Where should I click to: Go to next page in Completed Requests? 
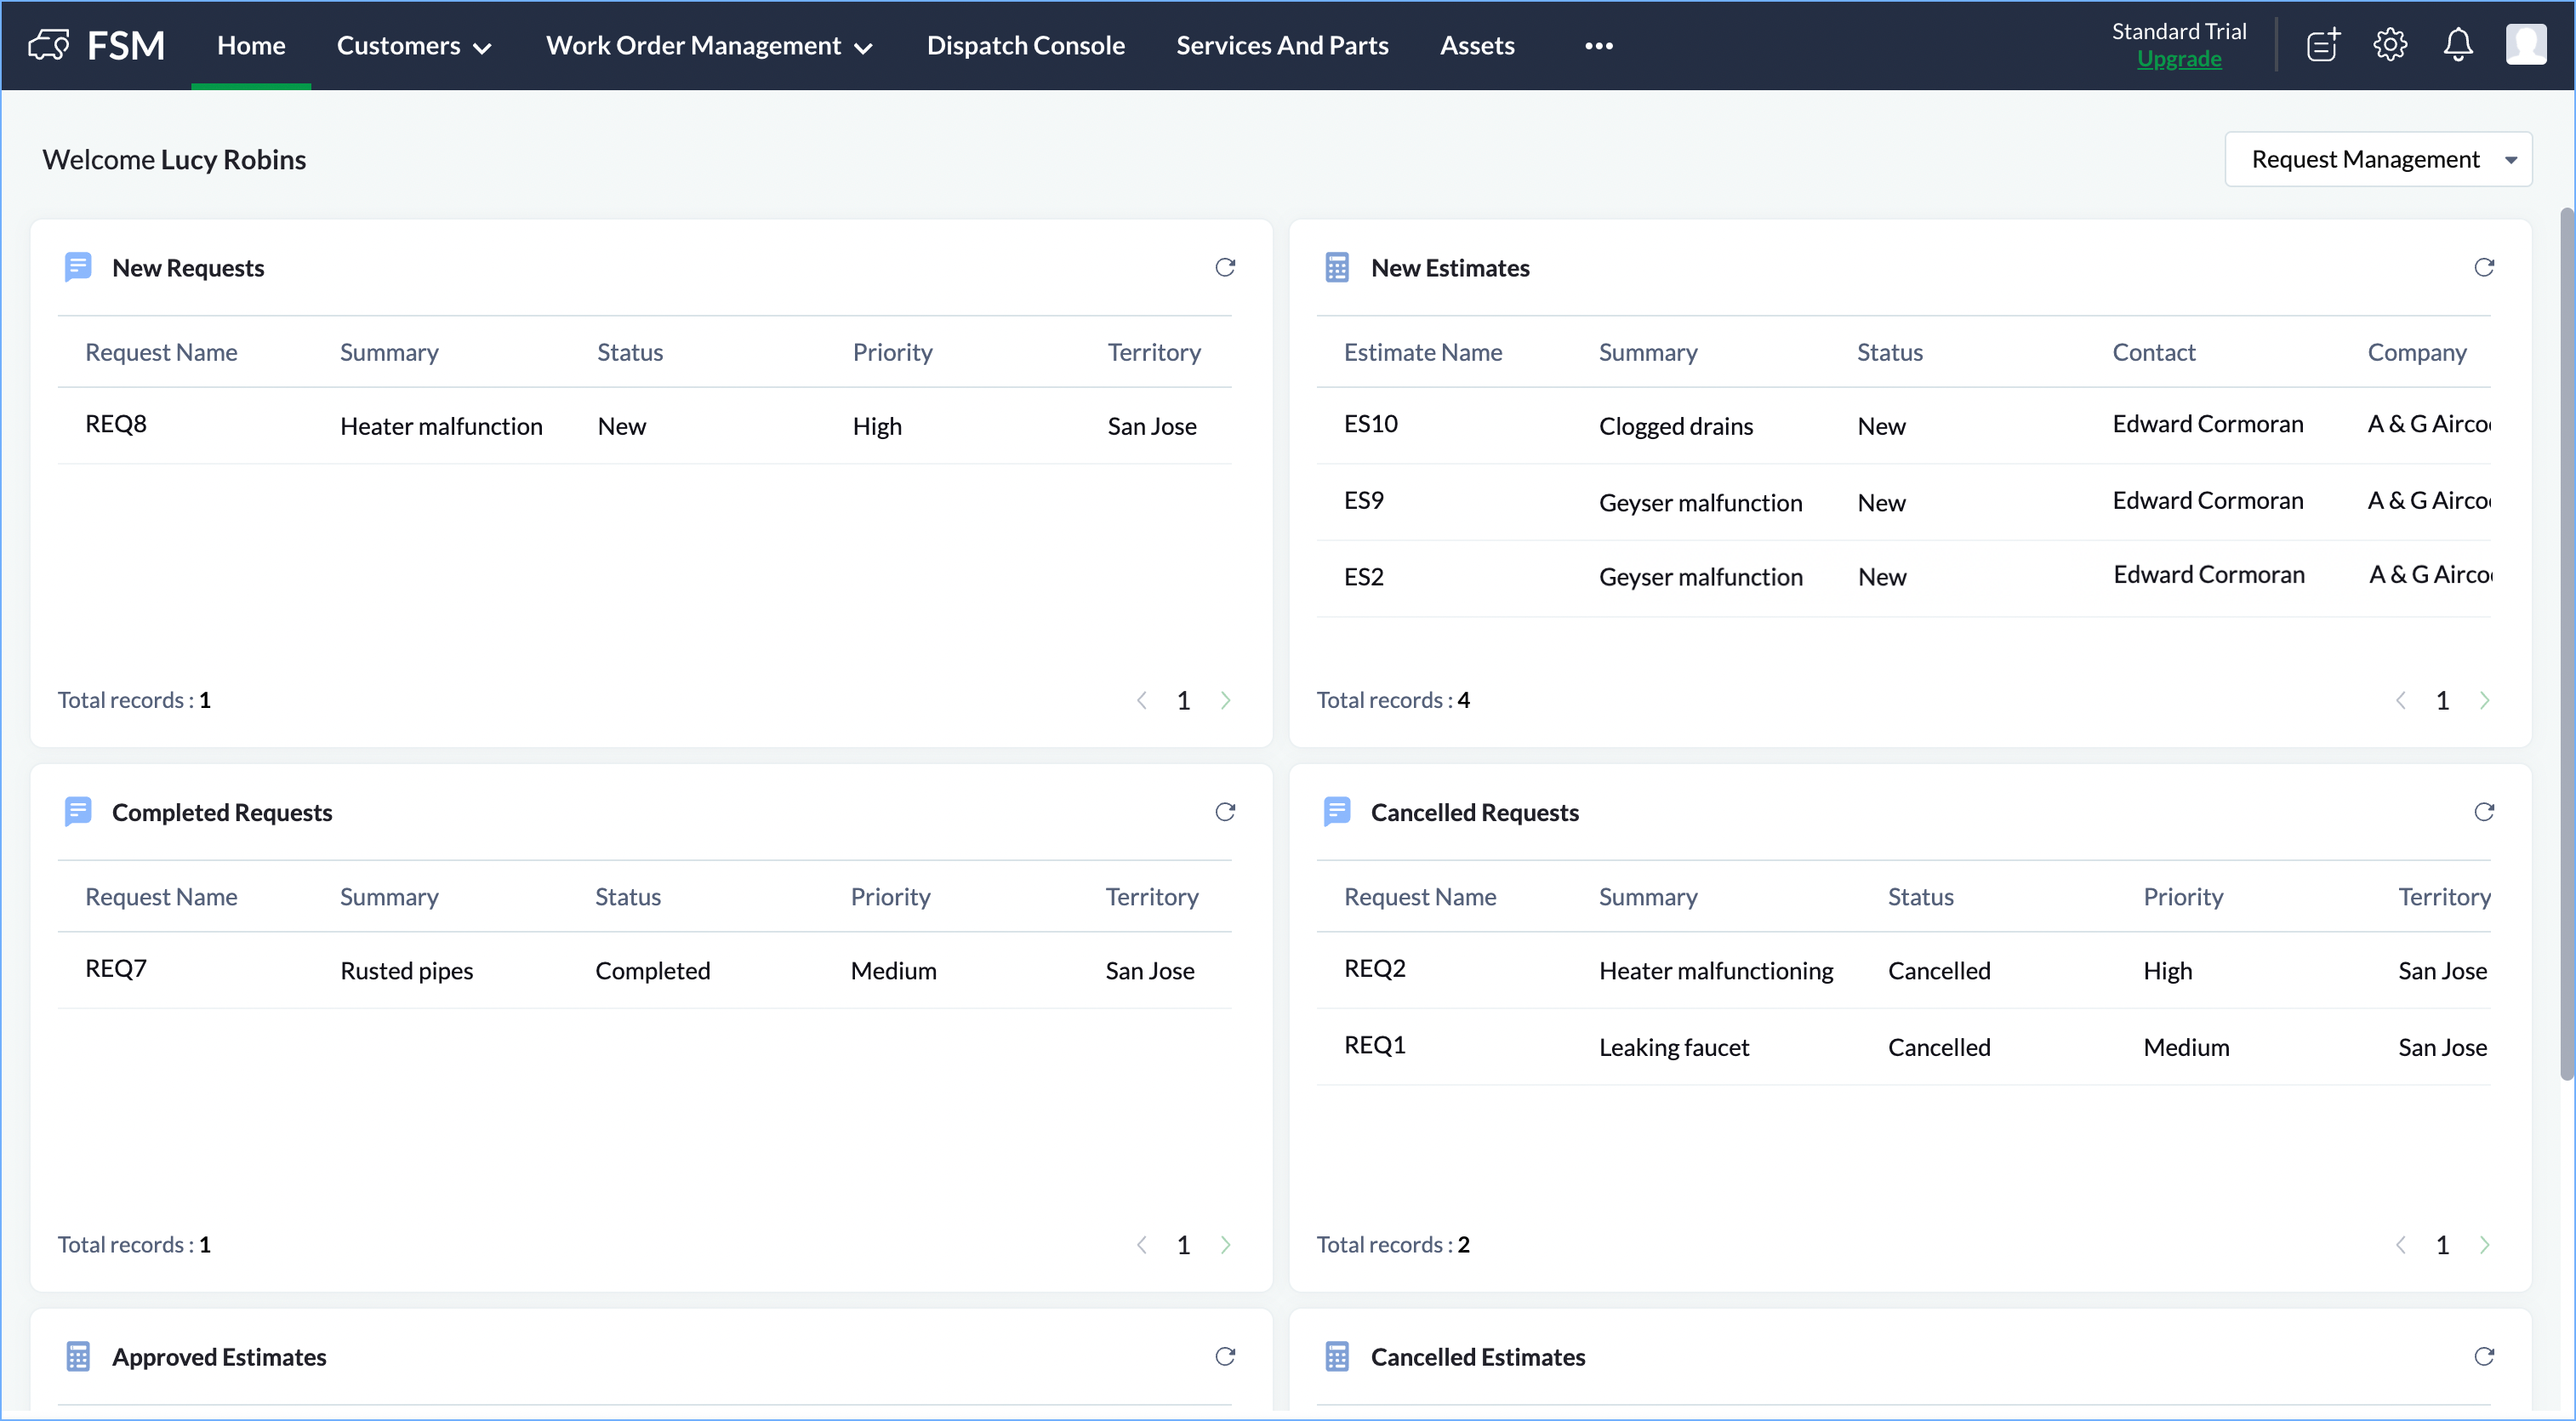[x=1225, y=1244]
